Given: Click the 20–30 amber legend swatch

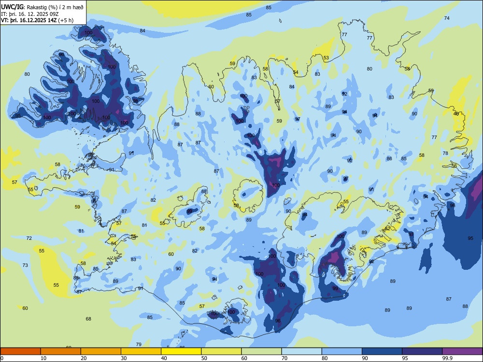Looking at the screenshot, I should coord(101,351).
